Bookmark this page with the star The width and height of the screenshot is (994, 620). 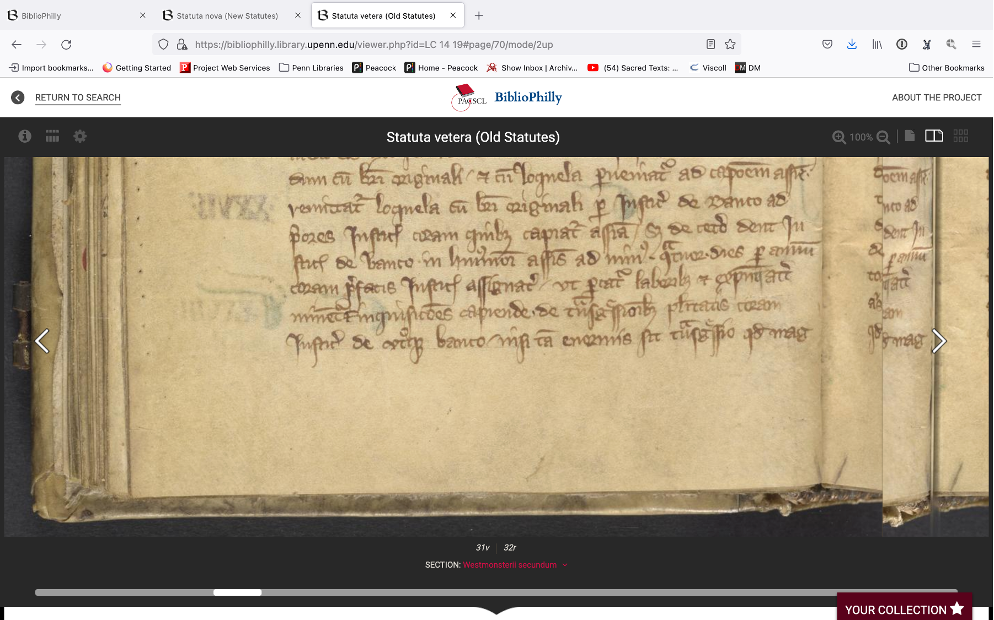(730, 45)
